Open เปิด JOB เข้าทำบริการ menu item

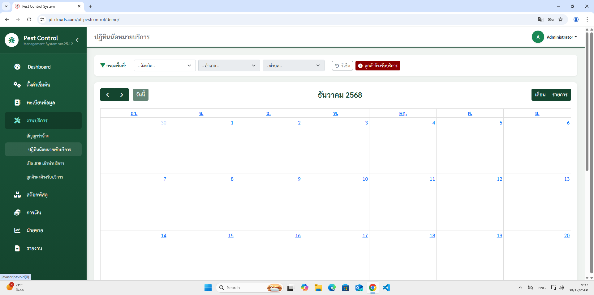click(x=45, y=163)
